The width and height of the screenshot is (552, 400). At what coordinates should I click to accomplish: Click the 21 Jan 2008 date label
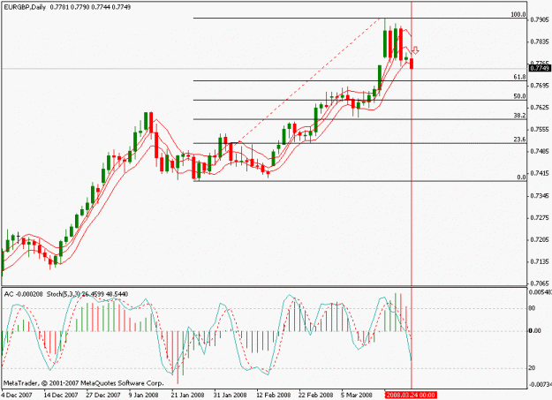(187, 395)
